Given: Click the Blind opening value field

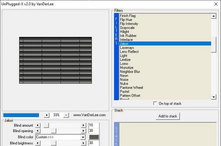Looking at the screenshot, I should 94,131.
